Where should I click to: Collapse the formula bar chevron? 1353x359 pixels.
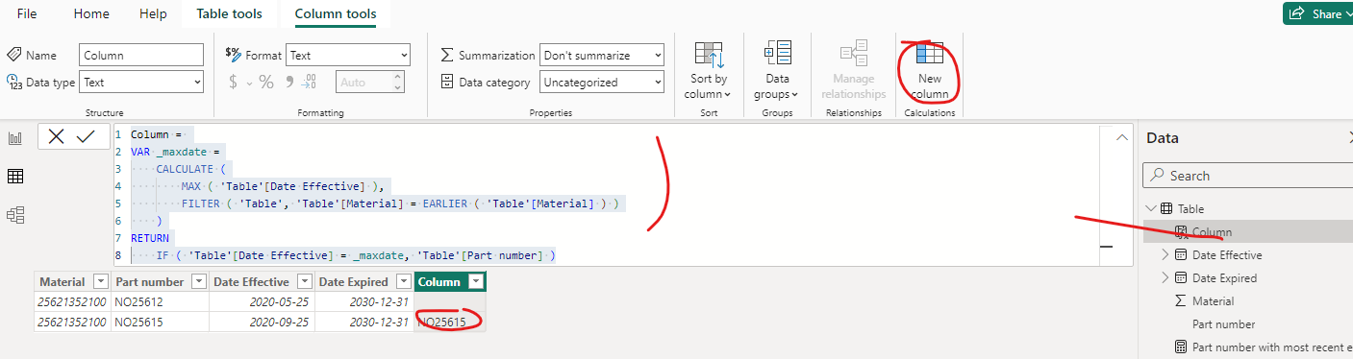pos(1121,138)
